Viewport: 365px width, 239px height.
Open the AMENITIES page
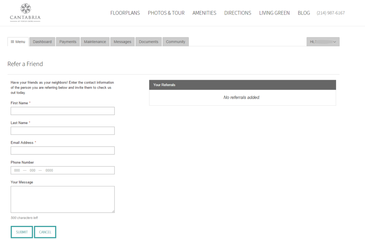(204, 13)
